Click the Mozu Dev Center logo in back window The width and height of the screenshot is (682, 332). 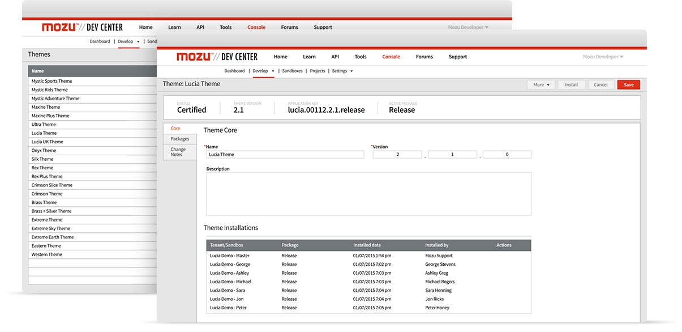click(82, 27)
